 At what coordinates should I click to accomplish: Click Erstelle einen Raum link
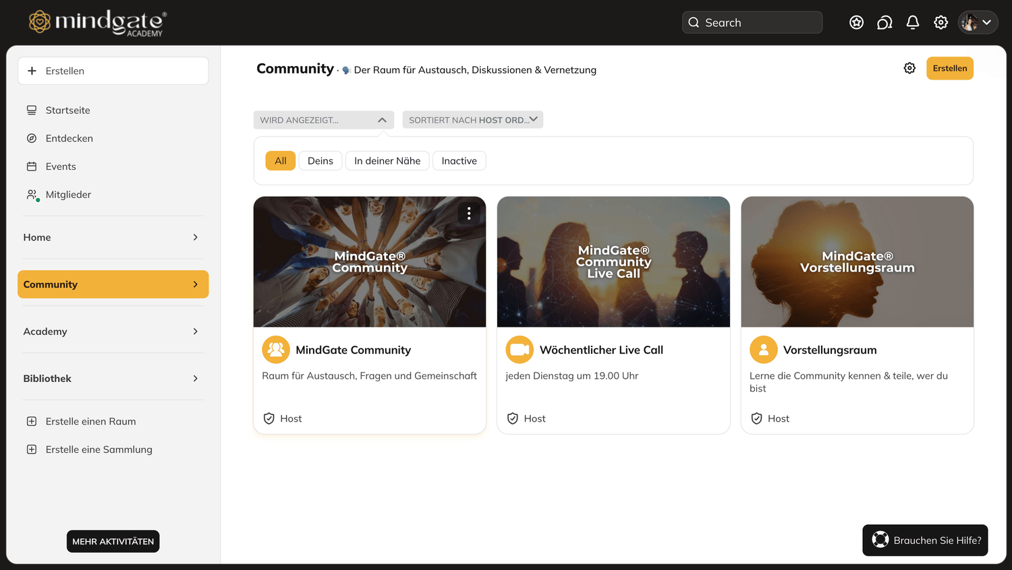90,422
